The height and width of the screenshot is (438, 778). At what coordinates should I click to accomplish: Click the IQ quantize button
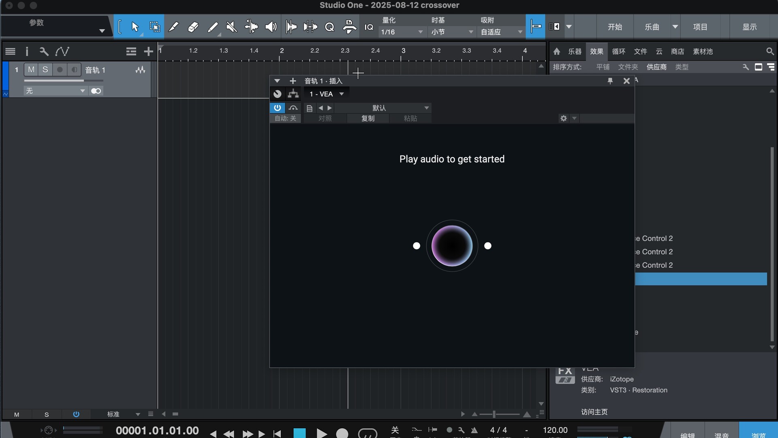pos(369,27)
